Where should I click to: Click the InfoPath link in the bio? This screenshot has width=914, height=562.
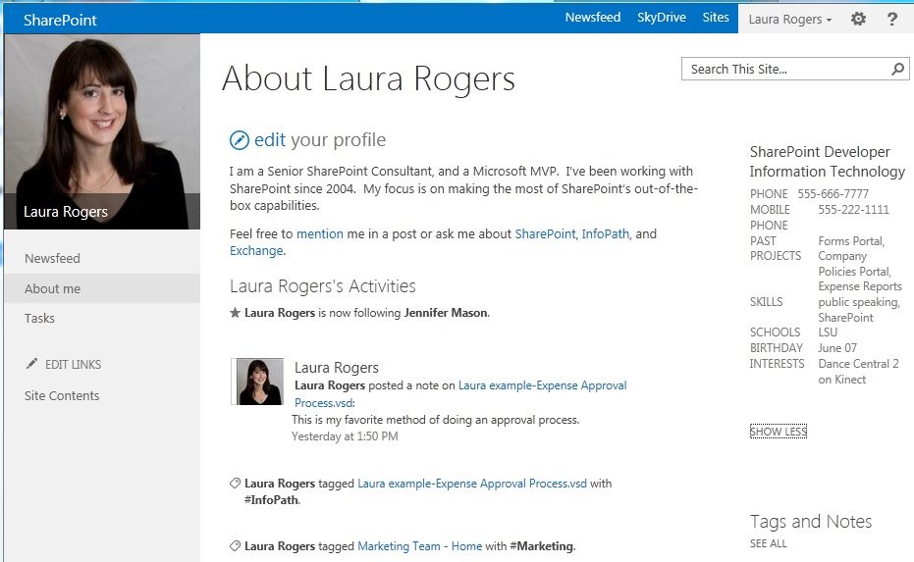(x=607, y=234)
